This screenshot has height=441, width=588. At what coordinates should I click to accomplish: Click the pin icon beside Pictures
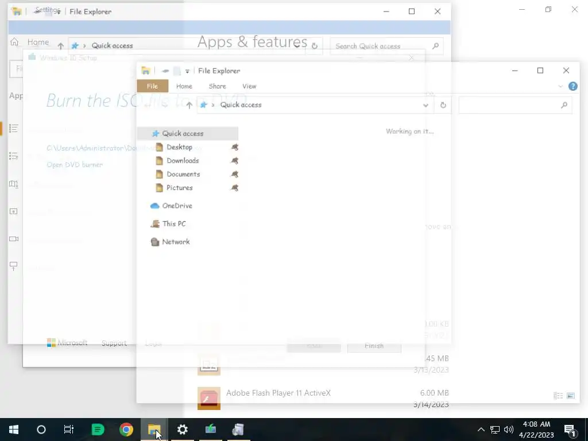pyautogui.click(x=234, y=188)
